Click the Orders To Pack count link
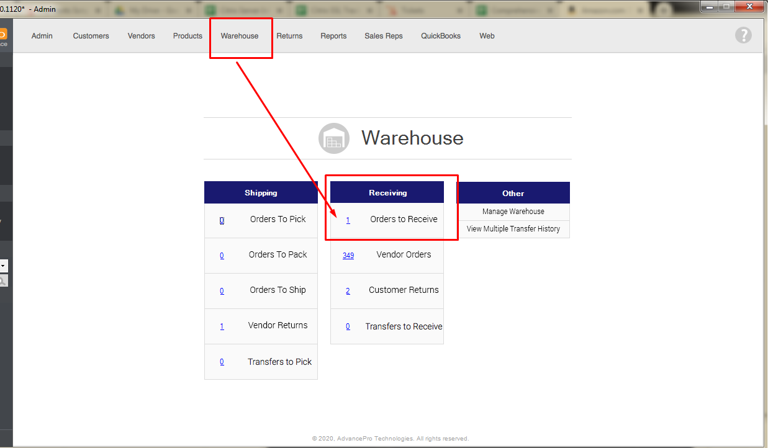The image size is (768, 448). pyautogui.click(x=222, y=256)
